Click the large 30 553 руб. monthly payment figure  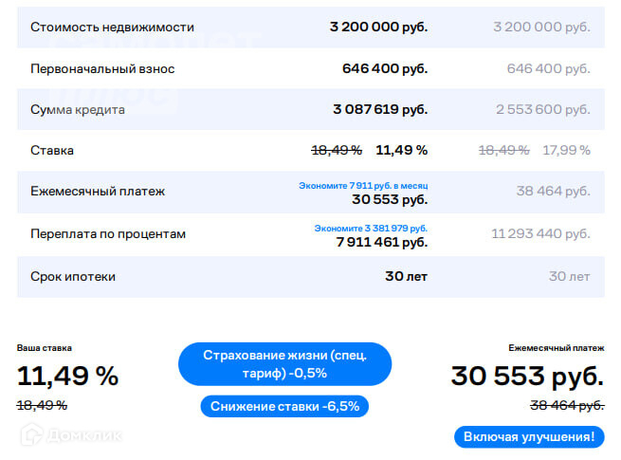coord(526,376)
